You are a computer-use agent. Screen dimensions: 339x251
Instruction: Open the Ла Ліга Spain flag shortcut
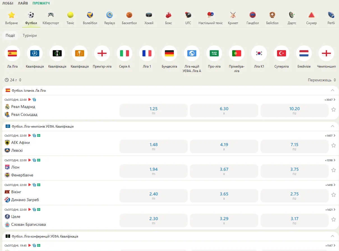12,53
